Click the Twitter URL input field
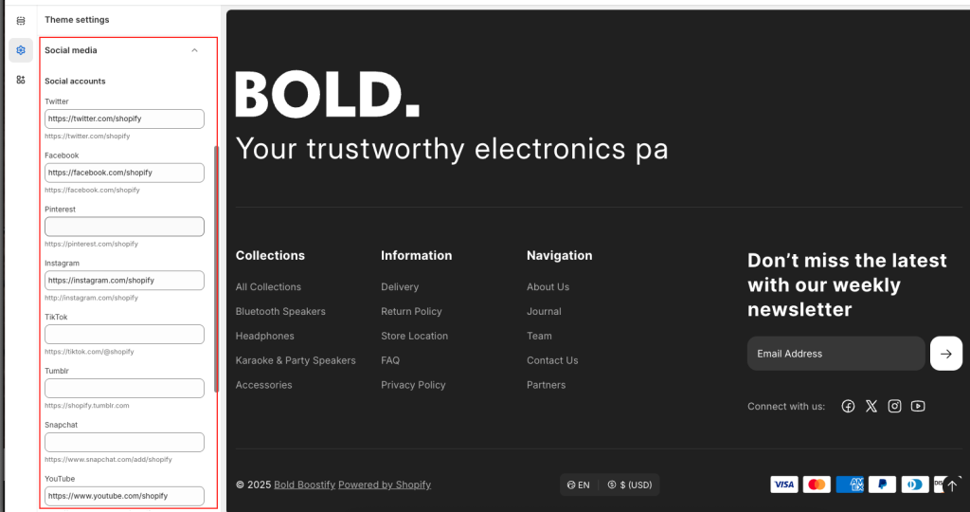 coord(124,119)
